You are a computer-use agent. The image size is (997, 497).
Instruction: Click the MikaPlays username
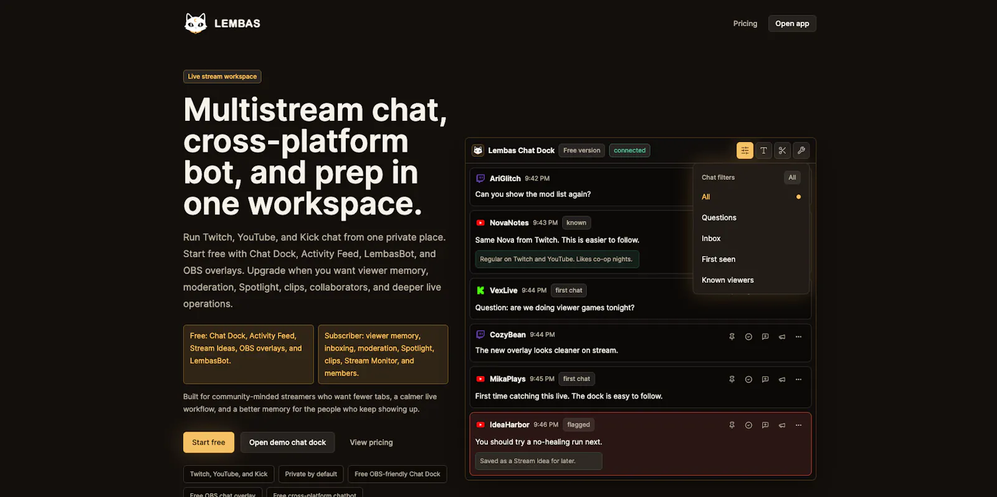508,379
